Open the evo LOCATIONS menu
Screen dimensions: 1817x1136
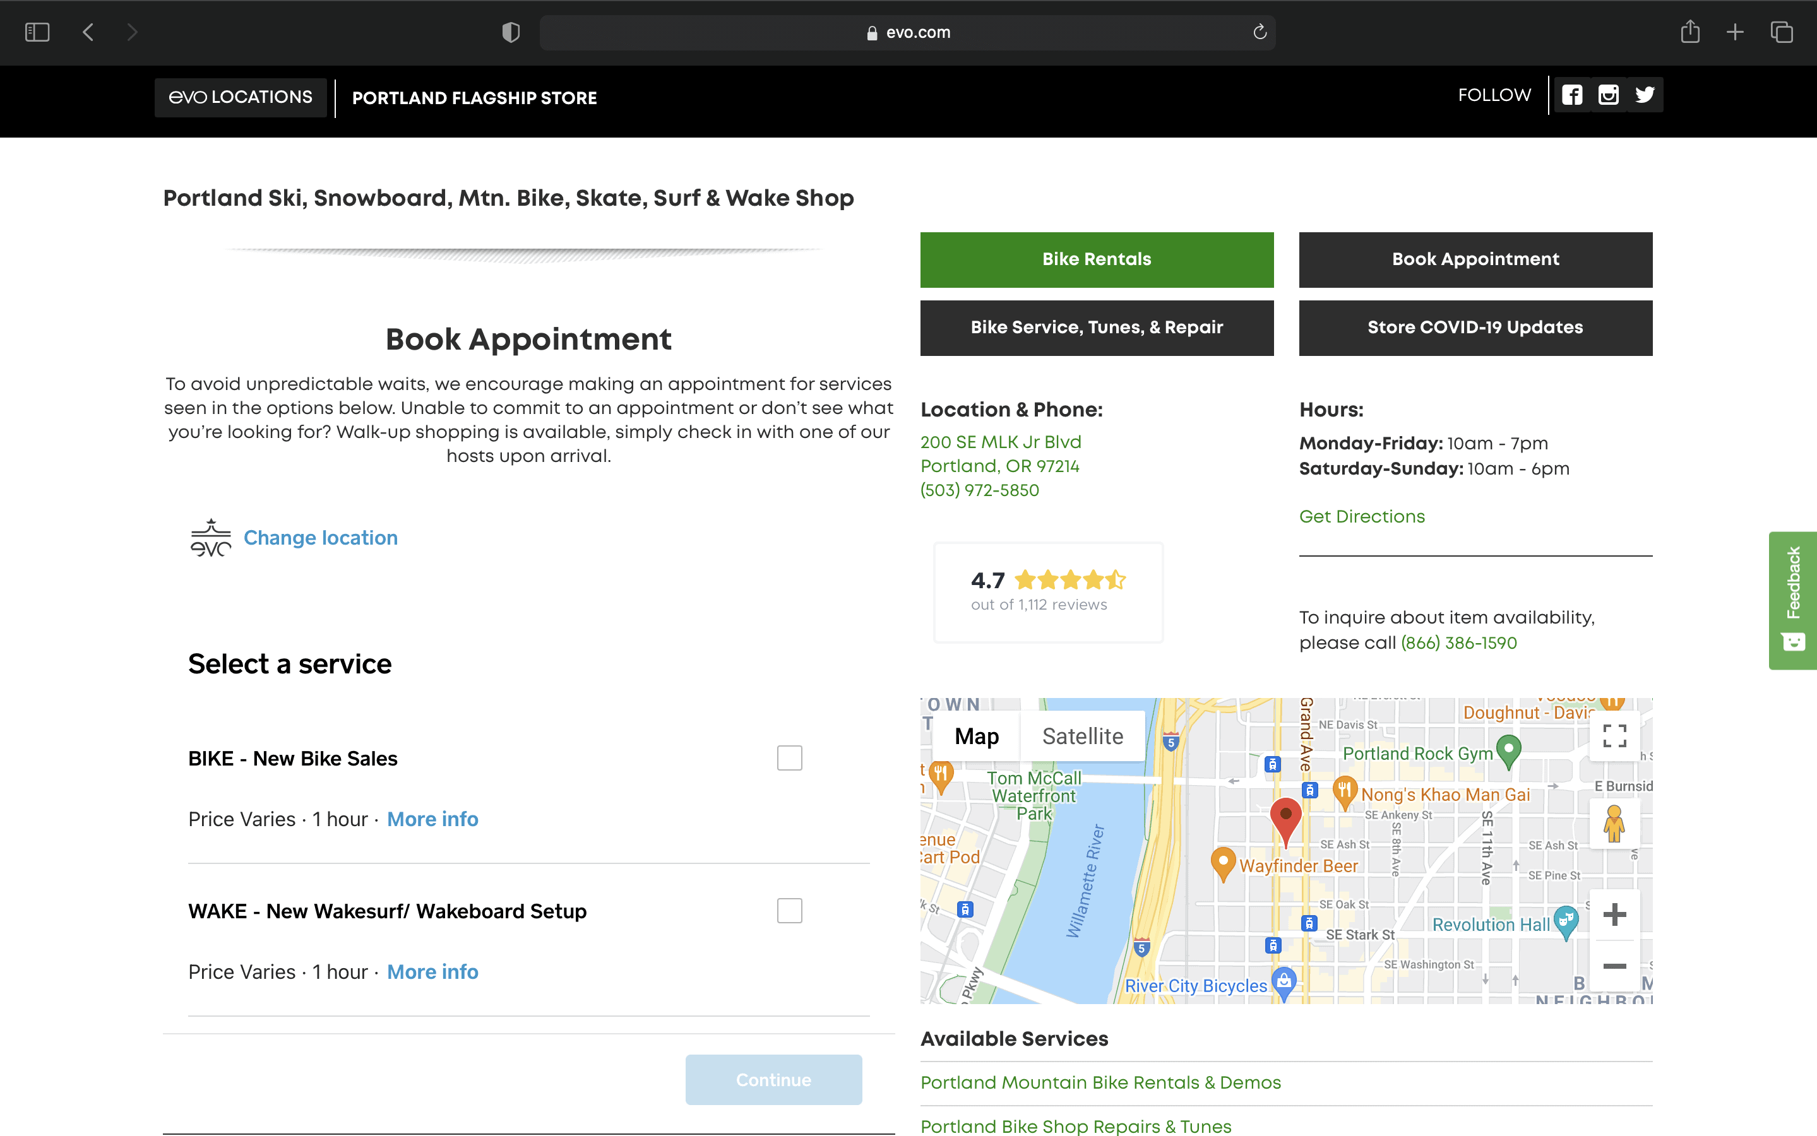241,98
